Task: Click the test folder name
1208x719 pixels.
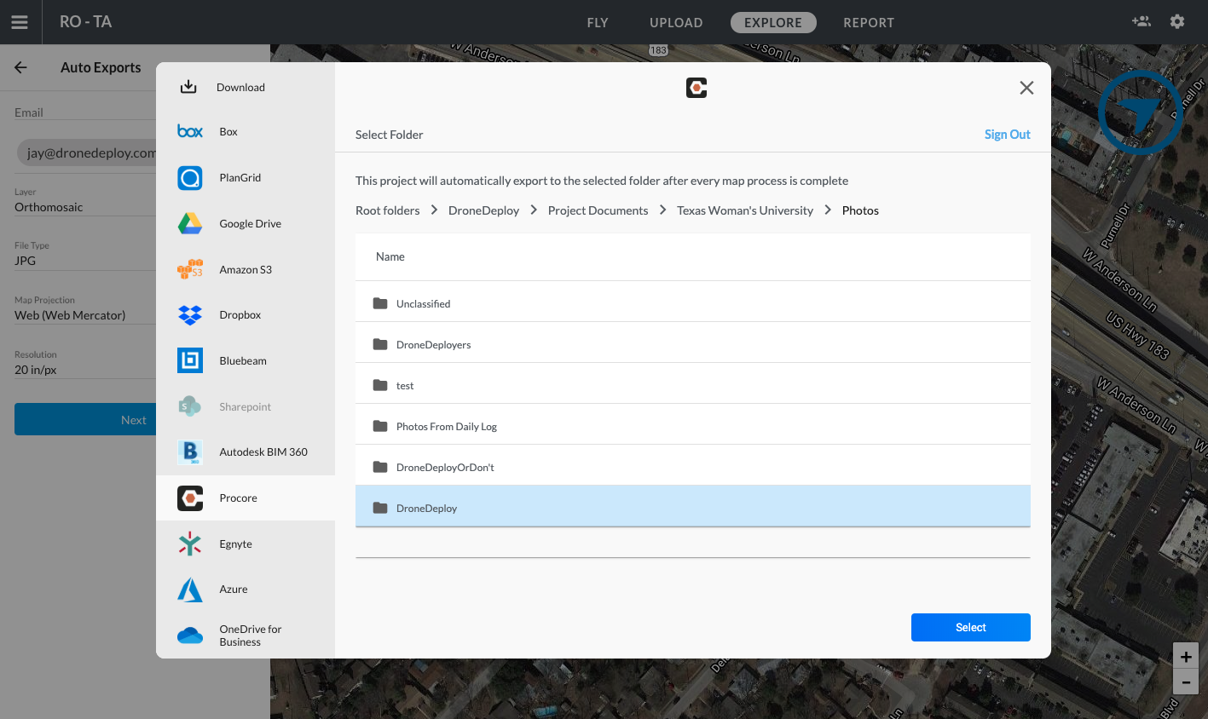Action: (x=405, y=386)
